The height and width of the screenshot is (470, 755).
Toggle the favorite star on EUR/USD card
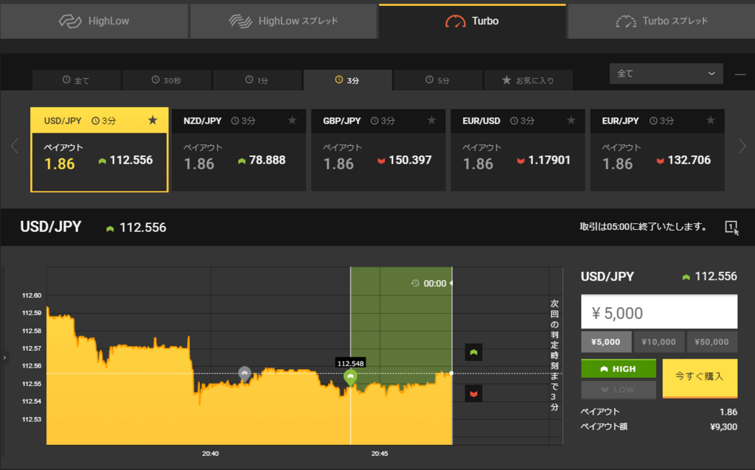[x=571, y=120]
